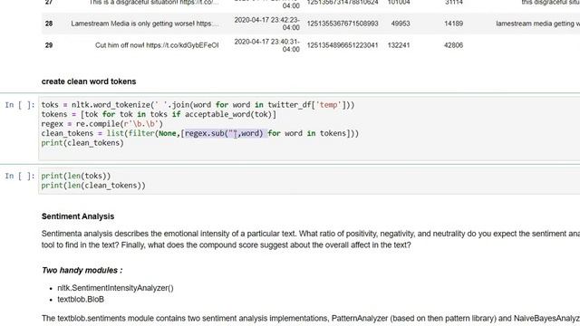Click the nltk.SentimentIntensityAnalyzer() bullet
Viewport: 580px width, 326px height.
[115, 288]
